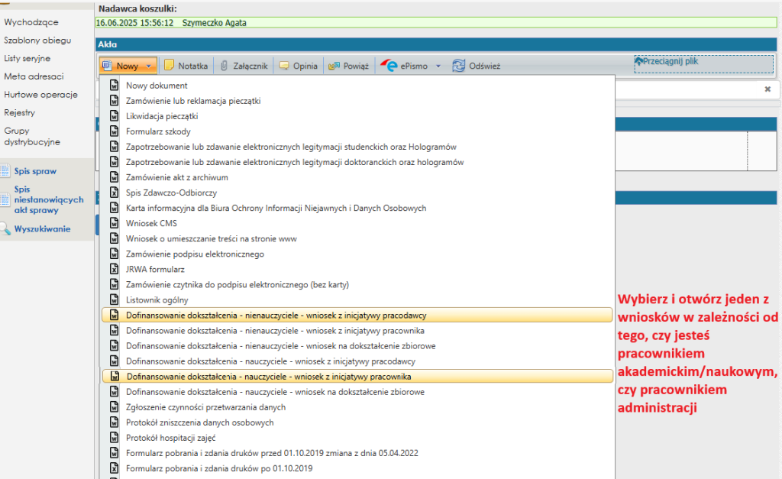Click the document icon beside Likwidacja pieczątki

pyautogui.click(x=115, y=116)
